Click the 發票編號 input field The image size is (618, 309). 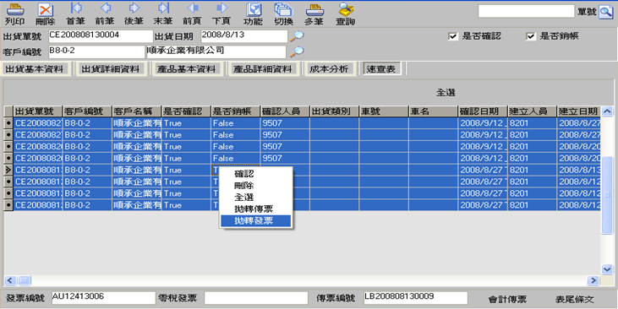coord(104,297)
